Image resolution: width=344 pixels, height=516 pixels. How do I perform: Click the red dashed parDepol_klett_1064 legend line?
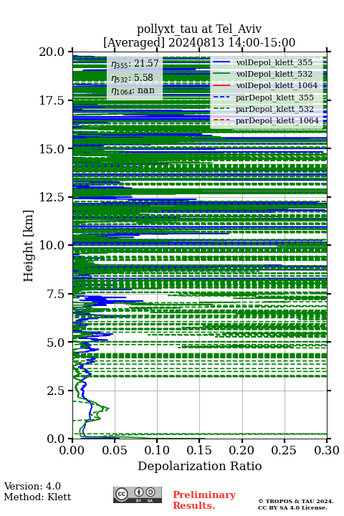(221, 120)
